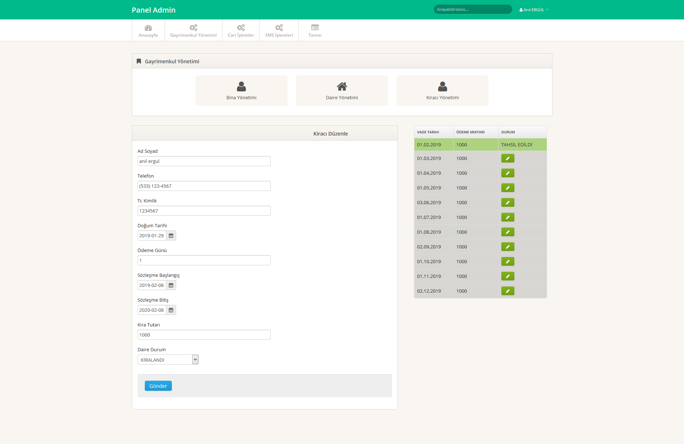Expand the Anıl ERGÜL user dropdown
The height and width of the screenshot is (444, 684).
click(534, 10)
